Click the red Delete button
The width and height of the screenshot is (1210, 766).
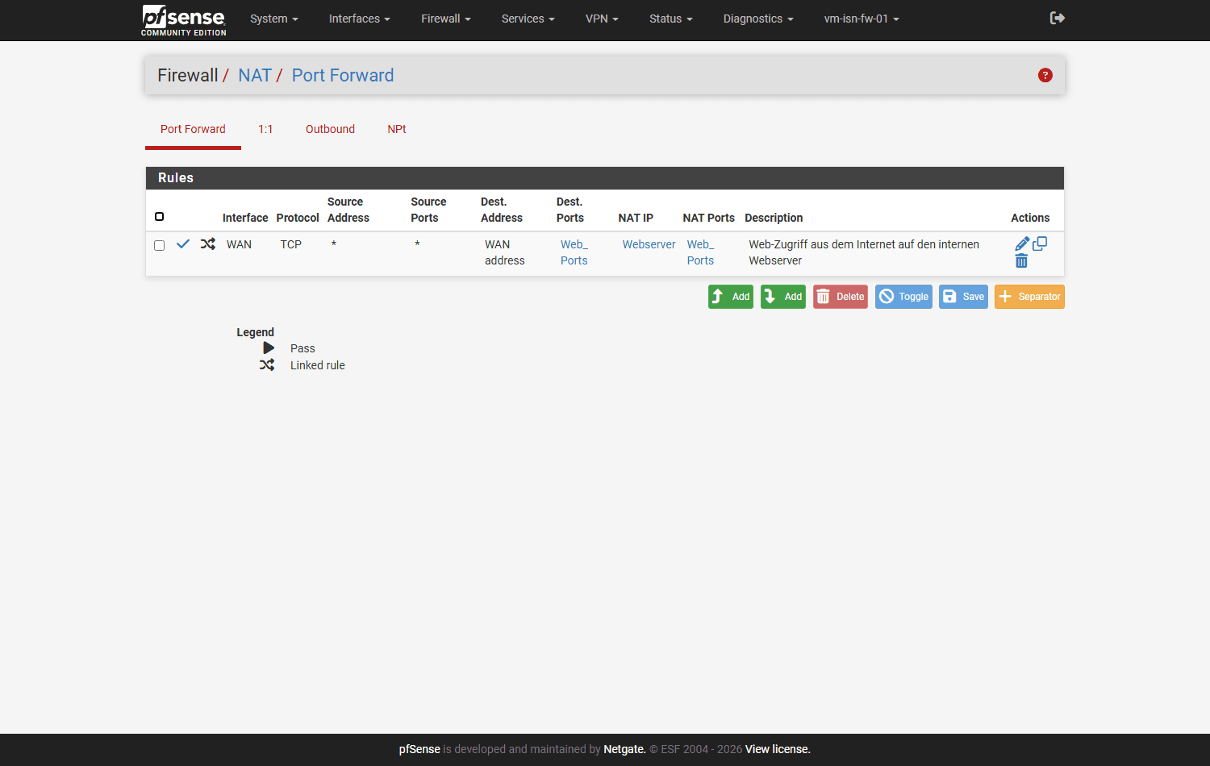tap(841, 297)
